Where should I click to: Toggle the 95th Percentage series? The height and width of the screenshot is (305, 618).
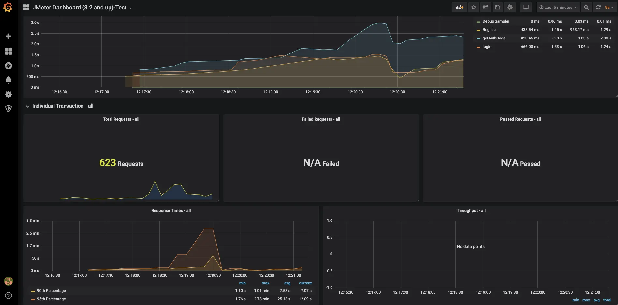tap(51, 299)
